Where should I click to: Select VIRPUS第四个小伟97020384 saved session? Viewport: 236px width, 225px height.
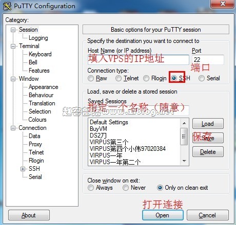[128, 149]
